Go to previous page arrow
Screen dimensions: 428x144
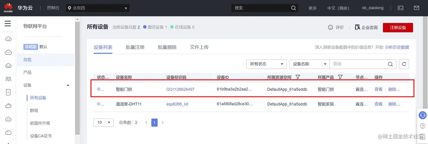(146, 122)
